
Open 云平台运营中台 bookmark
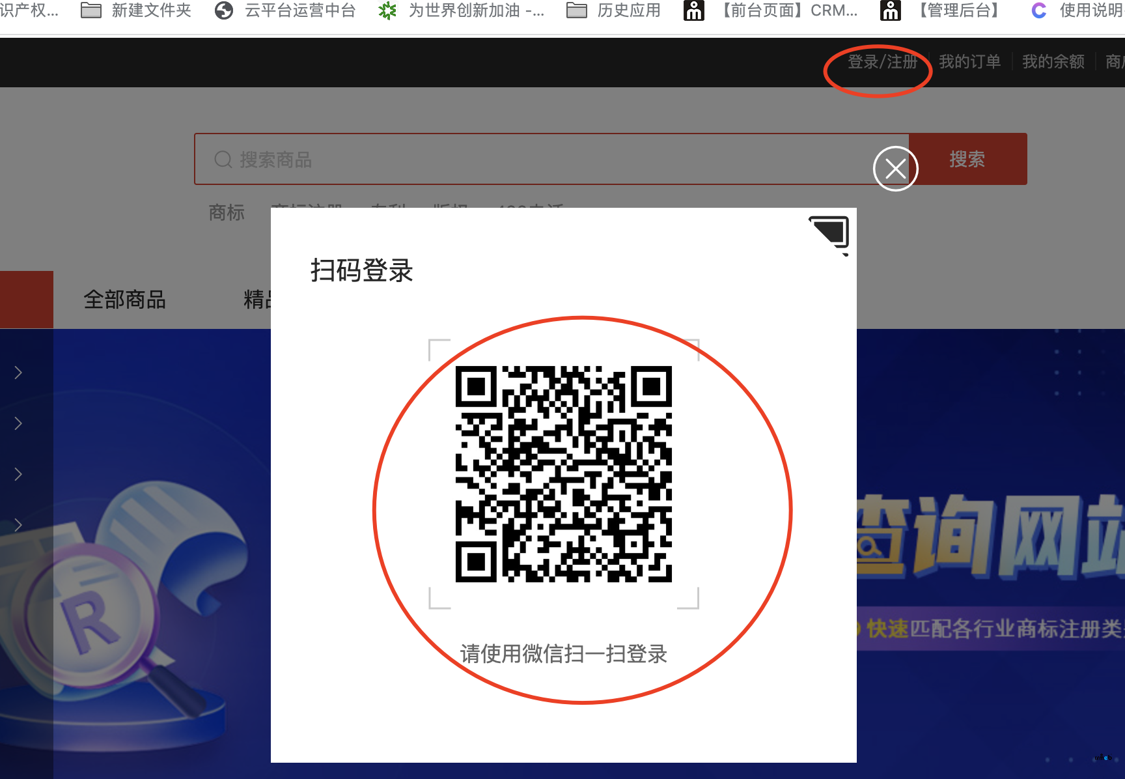click(x=285, y=10)
